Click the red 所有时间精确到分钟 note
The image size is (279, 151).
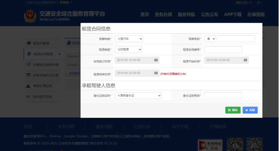coord(173,74)
